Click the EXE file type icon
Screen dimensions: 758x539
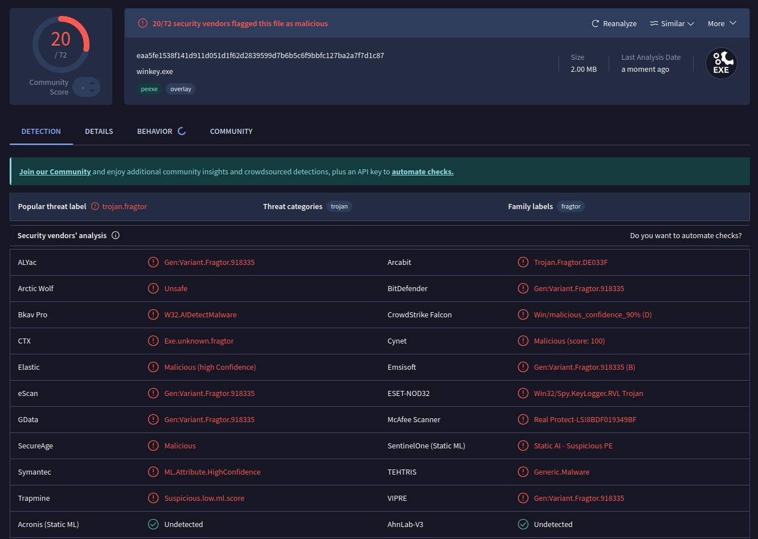click(x=721, y=63)
